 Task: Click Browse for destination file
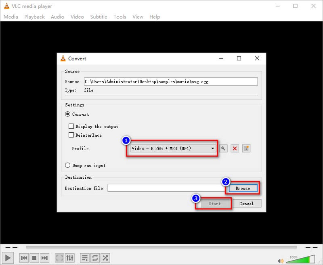243,188
